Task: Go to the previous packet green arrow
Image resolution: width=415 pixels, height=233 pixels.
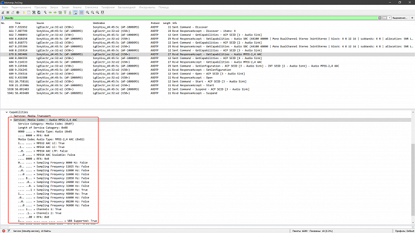Action: pos(50,12)
